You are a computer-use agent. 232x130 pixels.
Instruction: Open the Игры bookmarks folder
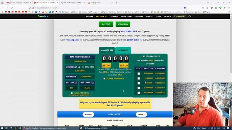pyautogui.click(x=138, y=12)
